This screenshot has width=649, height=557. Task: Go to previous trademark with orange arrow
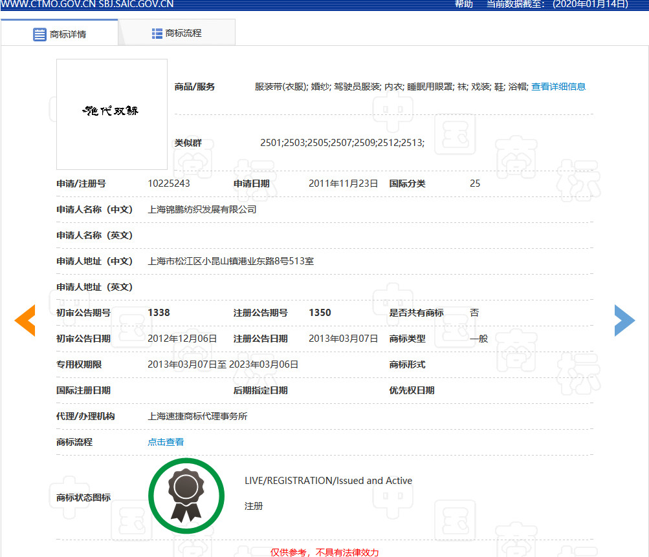25,321
